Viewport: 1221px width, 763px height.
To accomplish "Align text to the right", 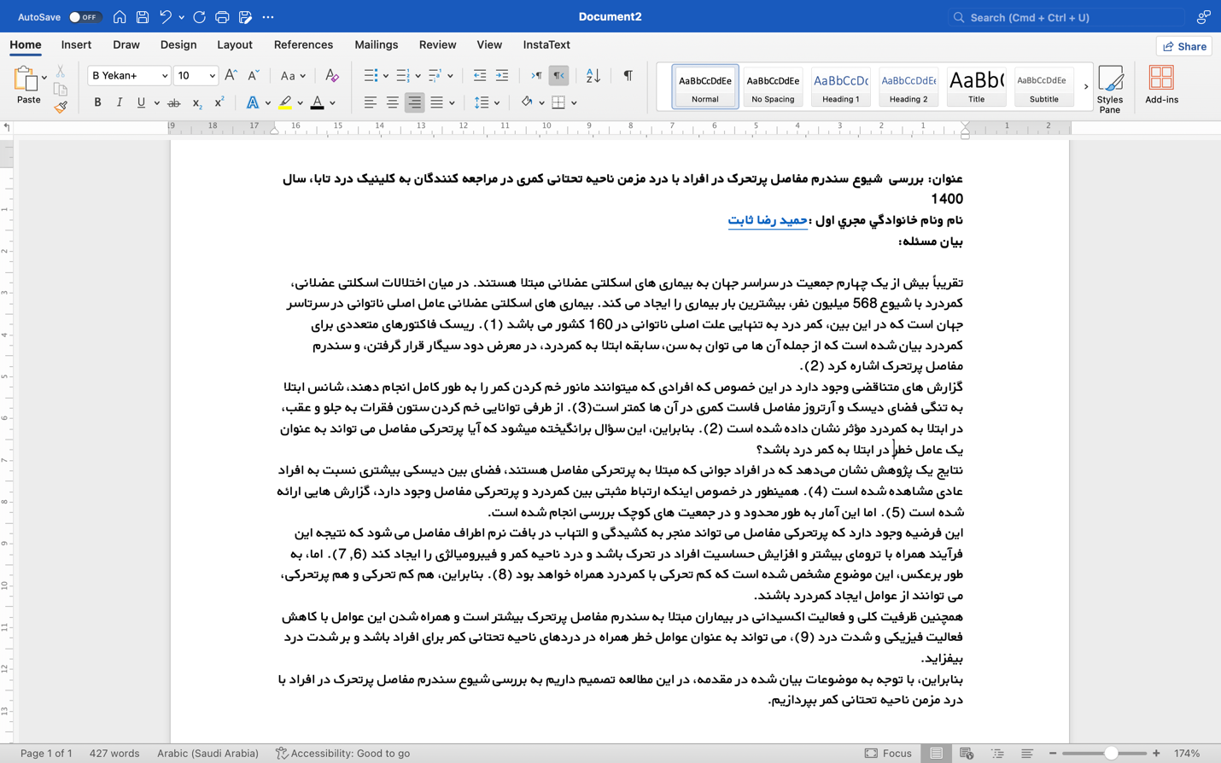I will coord(414,102).
